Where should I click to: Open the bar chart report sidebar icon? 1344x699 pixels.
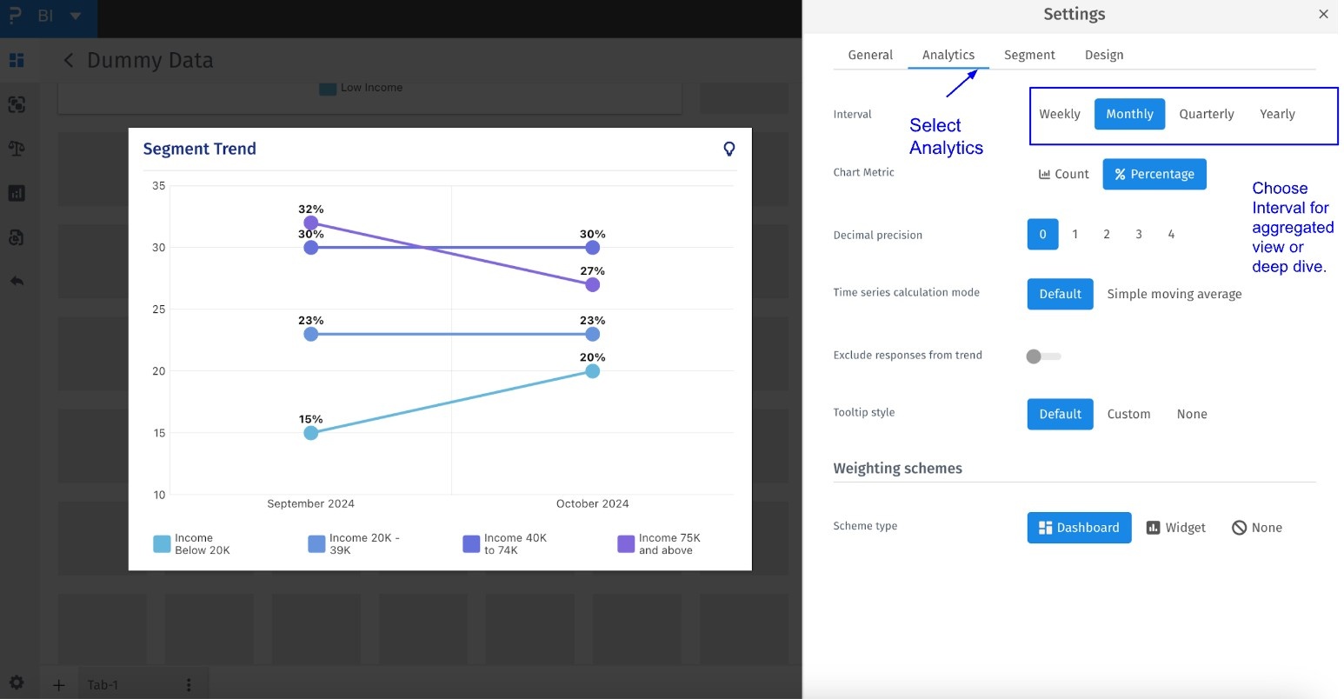(x=17, y=193)
